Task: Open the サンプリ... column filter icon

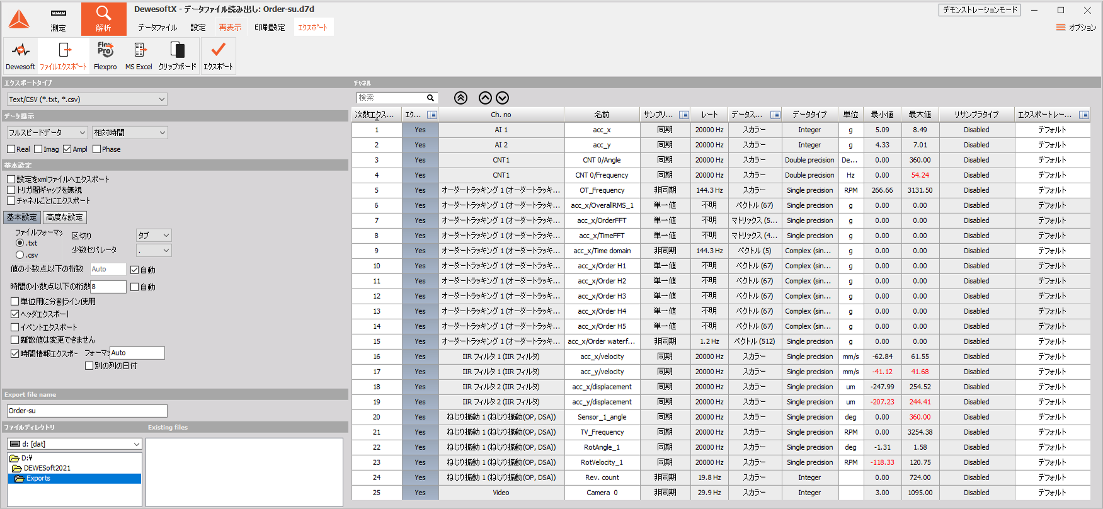Action: point(684,115)
